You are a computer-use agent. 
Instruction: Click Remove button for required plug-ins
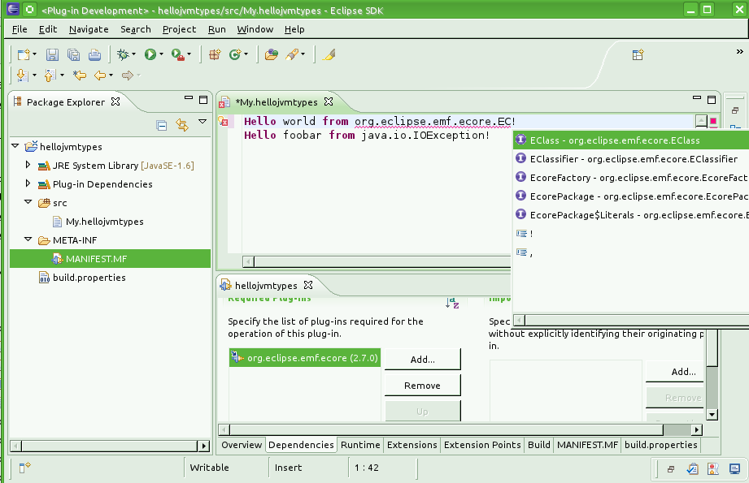[422, 386]
